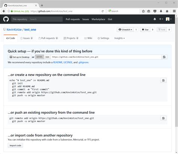Open the Firefox hamburger menu
This screenshot has width=178, height=154.
click(x=174, y=11)
